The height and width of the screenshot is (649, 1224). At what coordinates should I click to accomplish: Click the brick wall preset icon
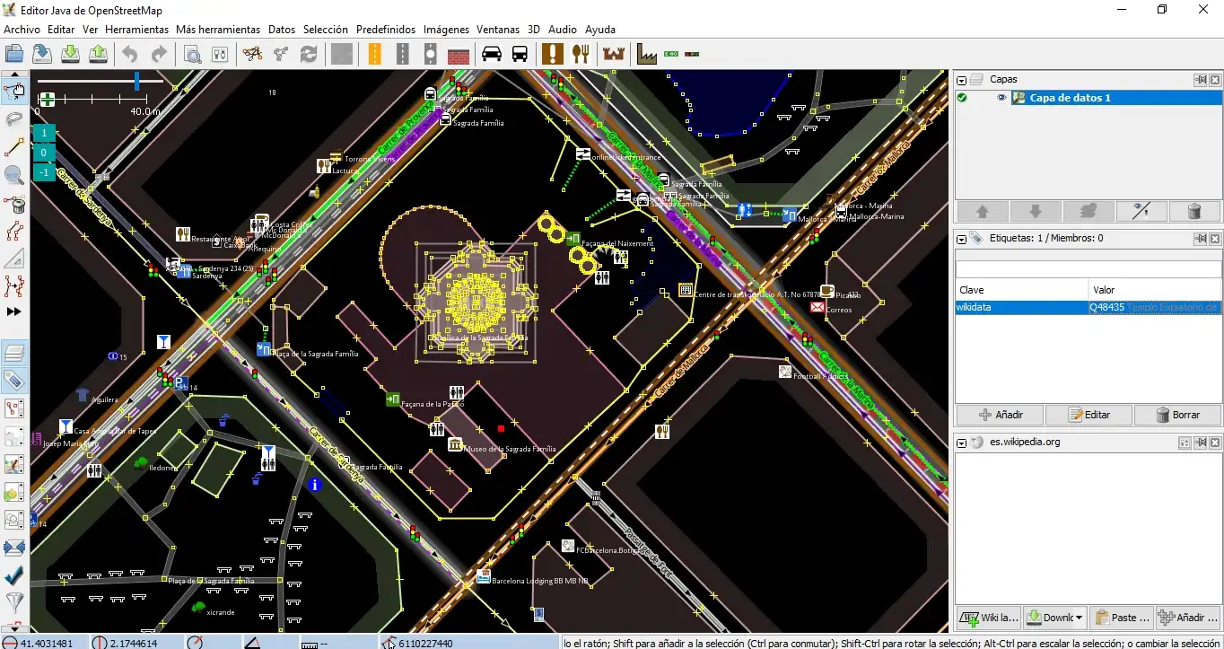pos(459,54)
